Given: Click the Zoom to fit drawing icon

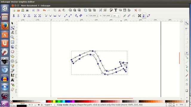Looking at the screenshot, I should point(75,10).
